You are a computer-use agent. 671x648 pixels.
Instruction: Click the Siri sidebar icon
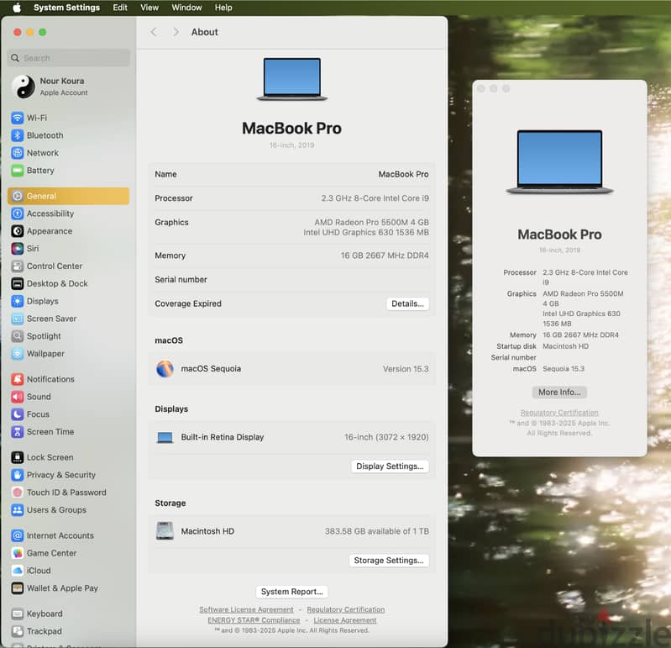(17, 249)
